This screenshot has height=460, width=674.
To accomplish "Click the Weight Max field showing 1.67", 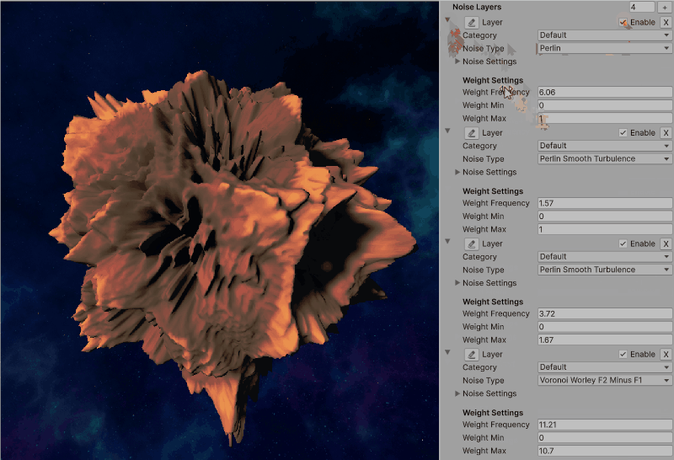I will 604,340.
